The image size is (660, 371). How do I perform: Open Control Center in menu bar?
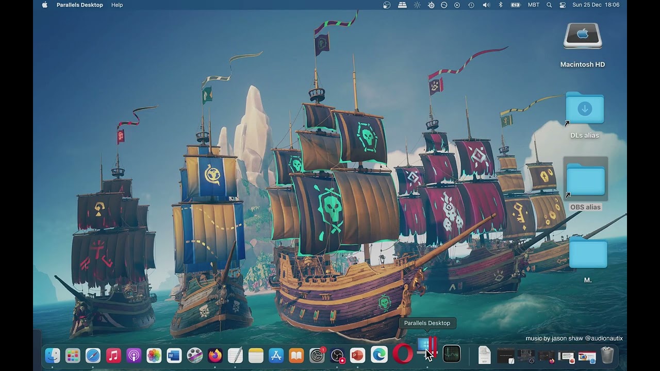[x=563, y=5]
